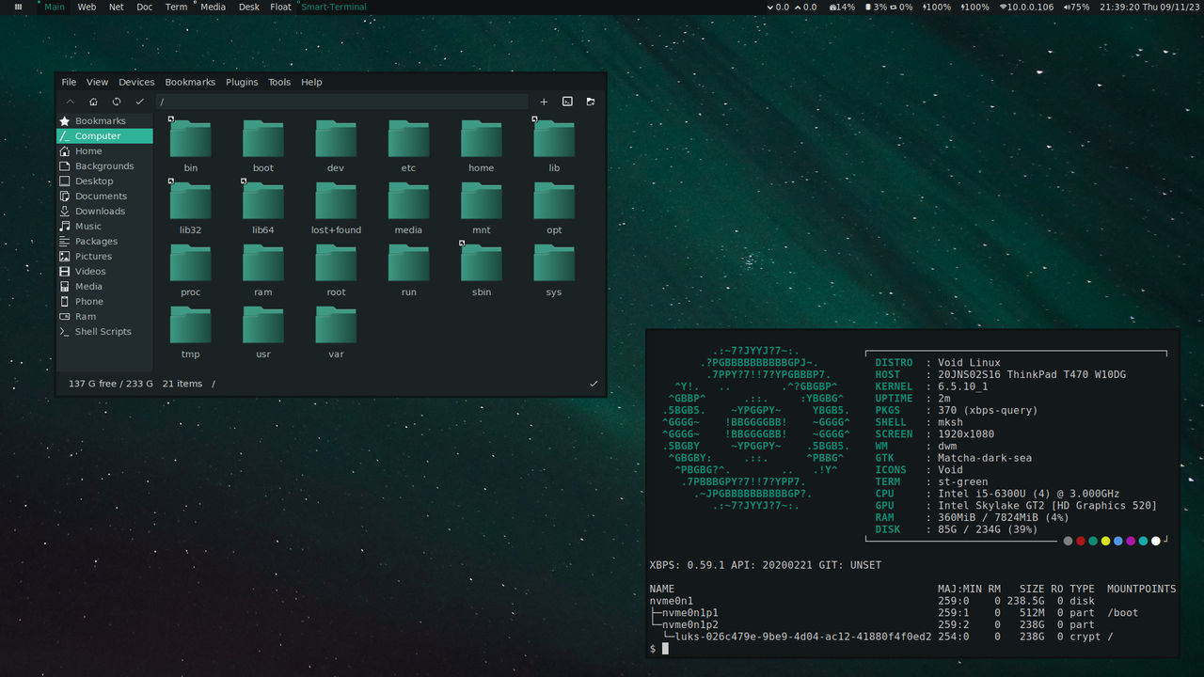Switch to the Media workspace tag

coord(213,7)
